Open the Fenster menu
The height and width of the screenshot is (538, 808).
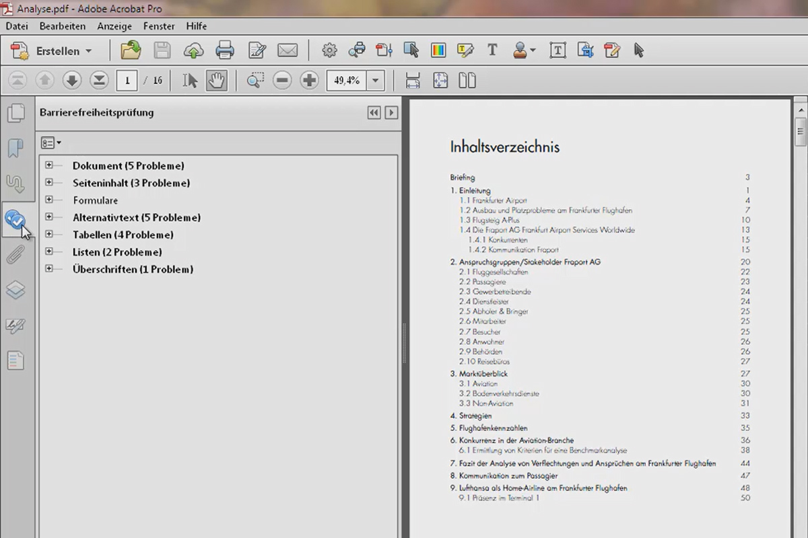(x=159, y=26)
